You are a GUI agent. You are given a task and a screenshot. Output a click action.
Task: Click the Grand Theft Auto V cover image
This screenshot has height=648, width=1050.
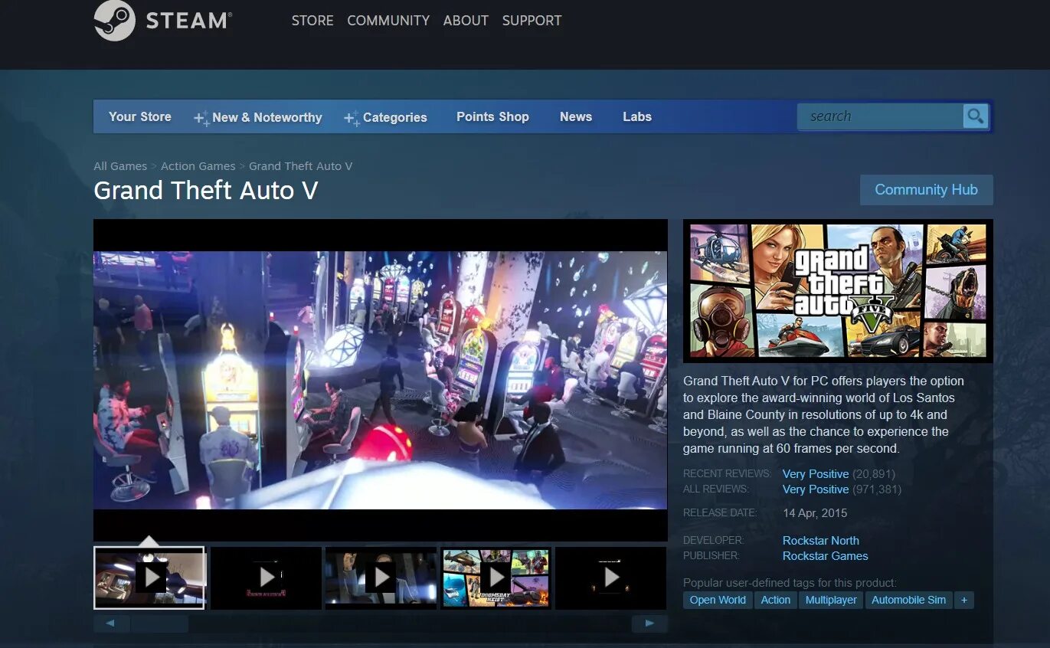click(838, 291)
